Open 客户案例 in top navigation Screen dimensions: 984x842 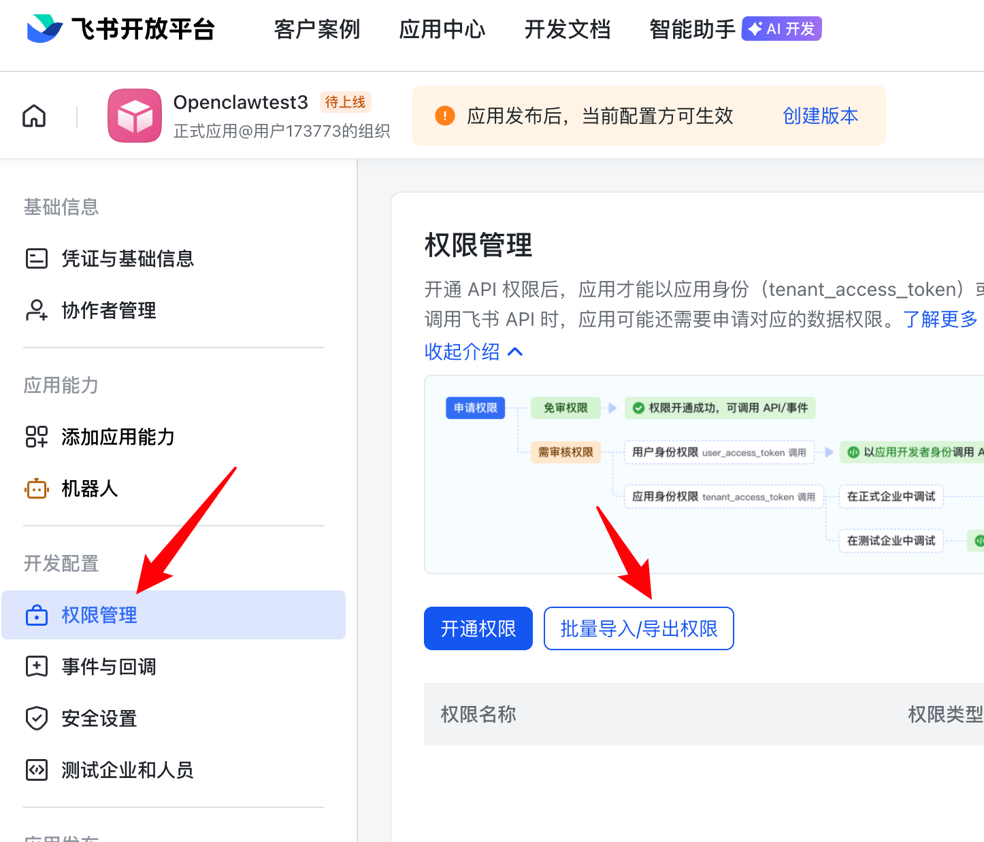[x=316, y=29]
